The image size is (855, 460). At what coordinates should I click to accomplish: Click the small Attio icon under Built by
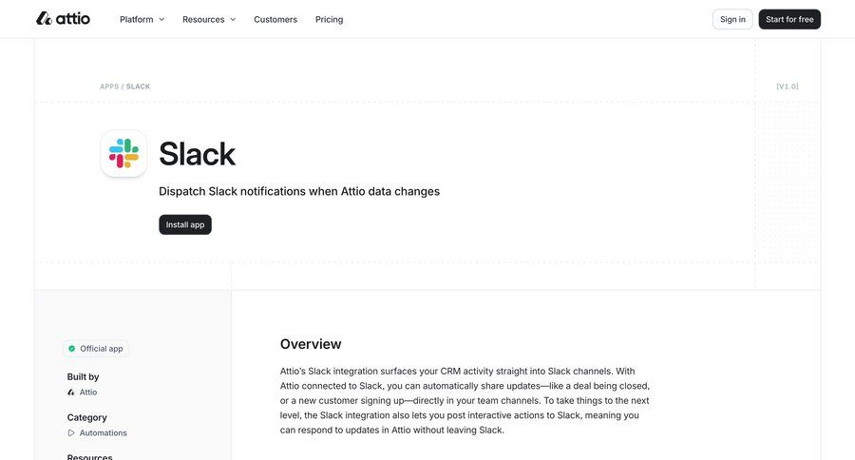click(x=71, y=393)
